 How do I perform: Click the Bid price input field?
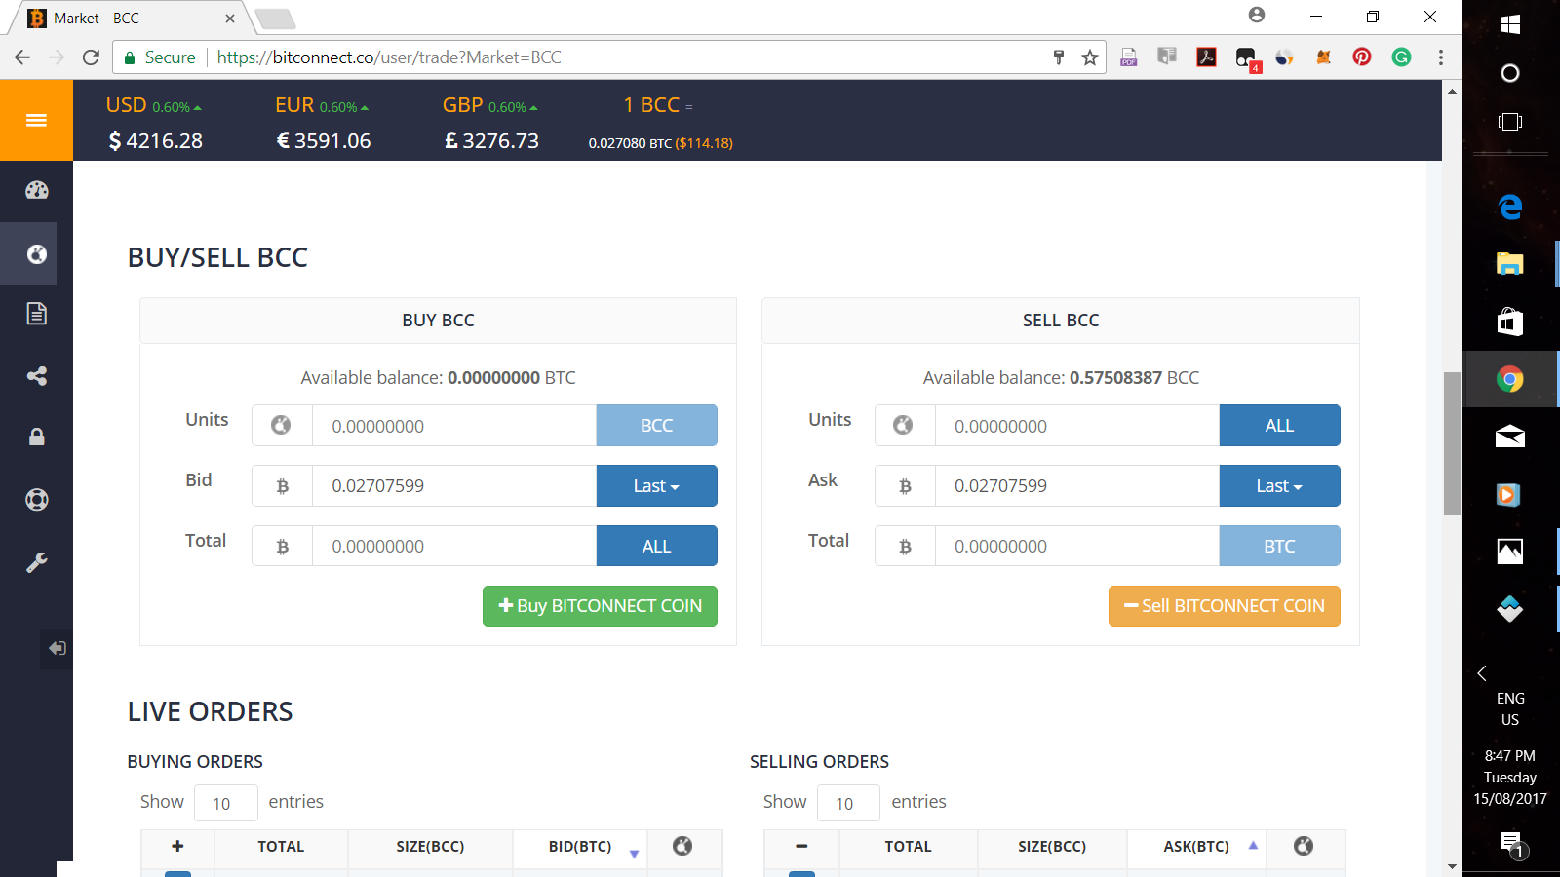click(x=454, y=486)
